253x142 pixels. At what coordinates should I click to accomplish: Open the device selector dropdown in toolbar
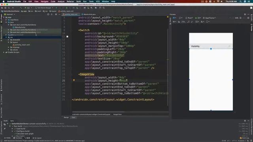coord(44,8)
